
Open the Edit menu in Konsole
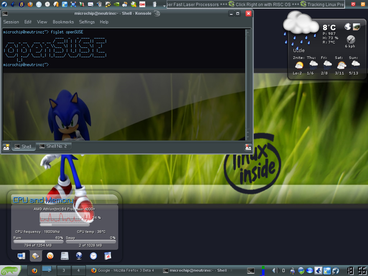[28, 22]
